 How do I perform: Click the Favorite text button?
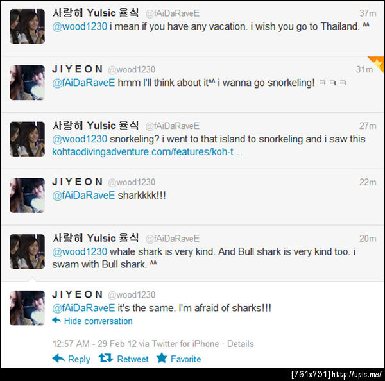tap(186, 359)
